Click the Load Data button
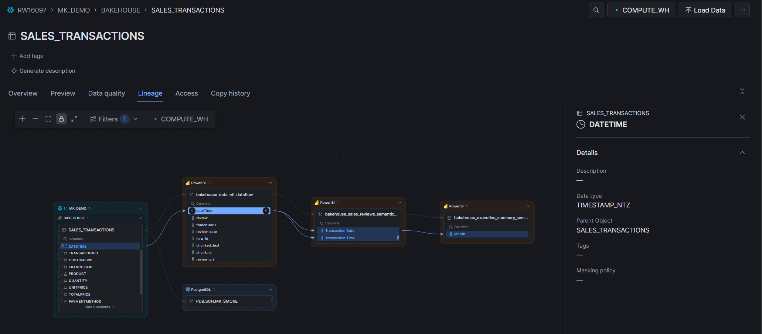This screenshot has height=334, width=762. pos(705,10)
